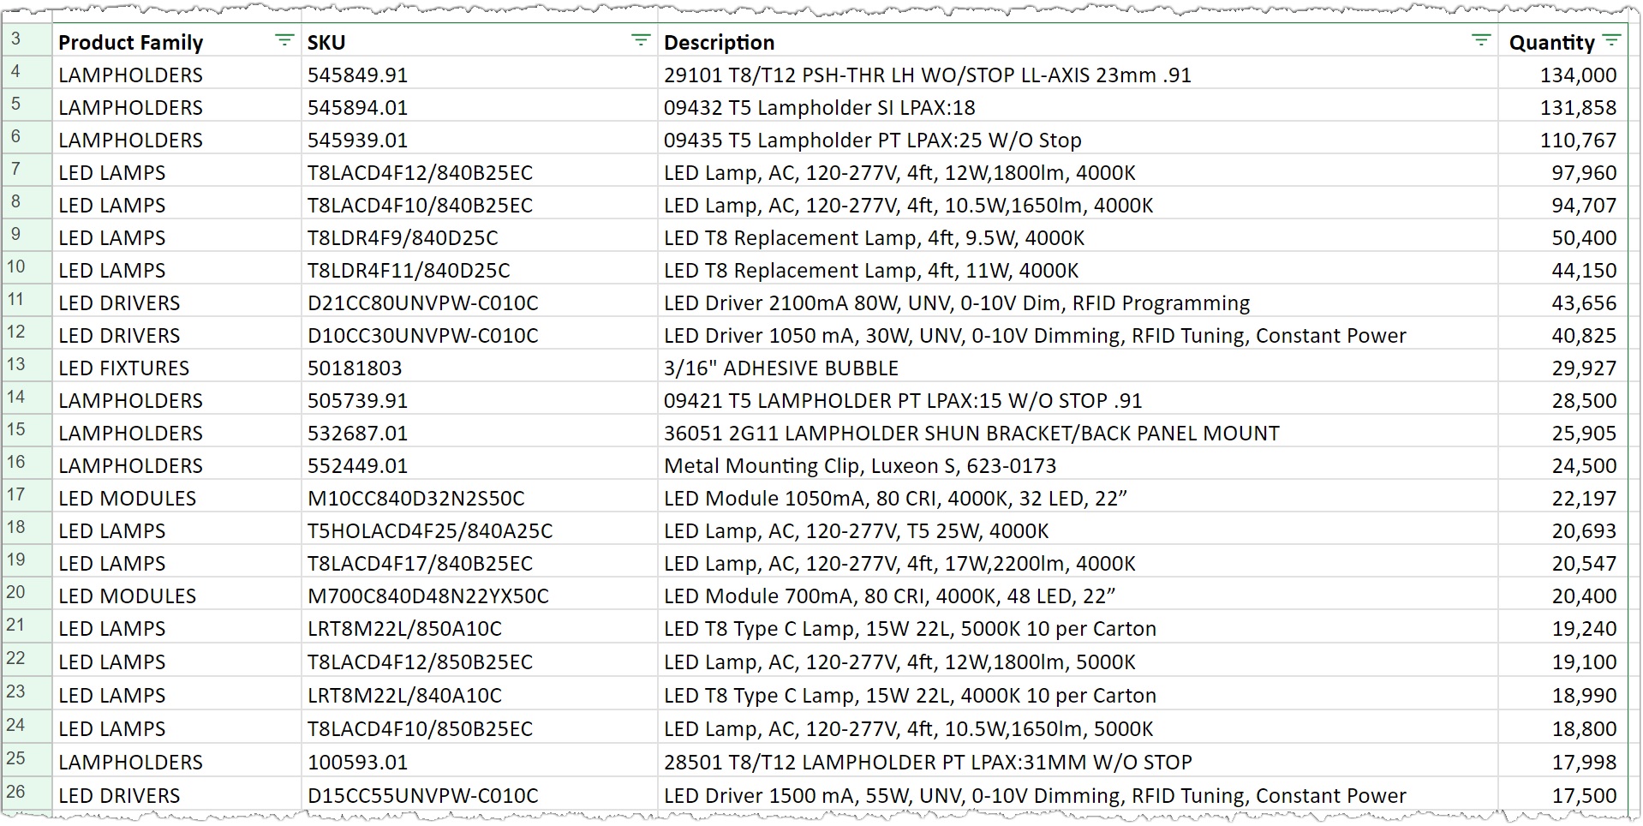Select the LED FIXTURES product family cell
The image size is (1643, 826).
[124, 368]
